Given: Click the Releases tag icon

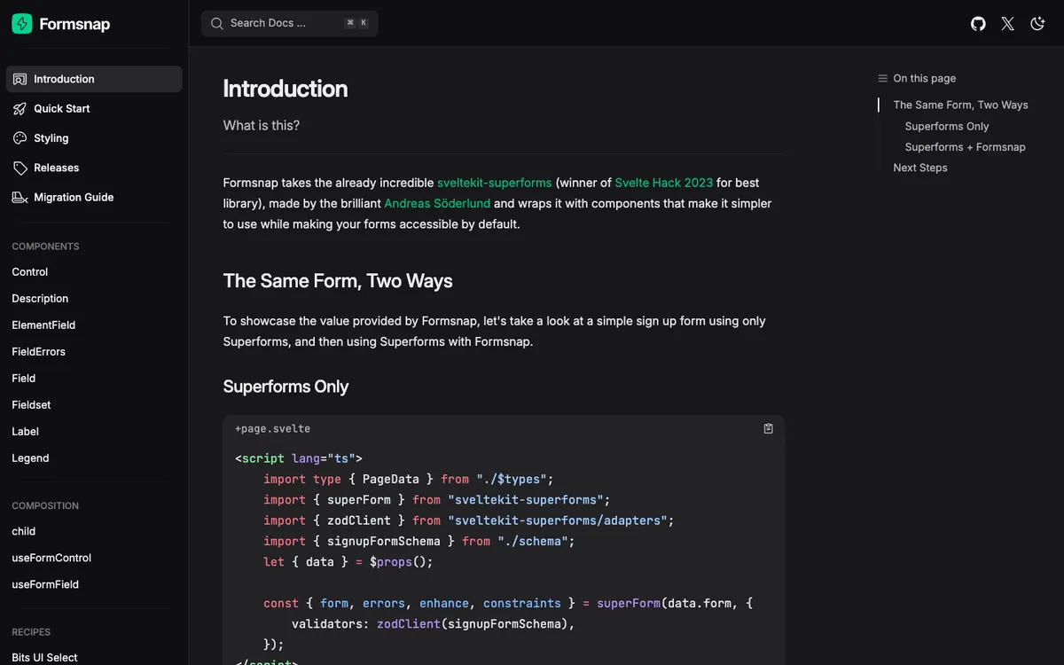Looking at the screenshot, I should point(20,168).
